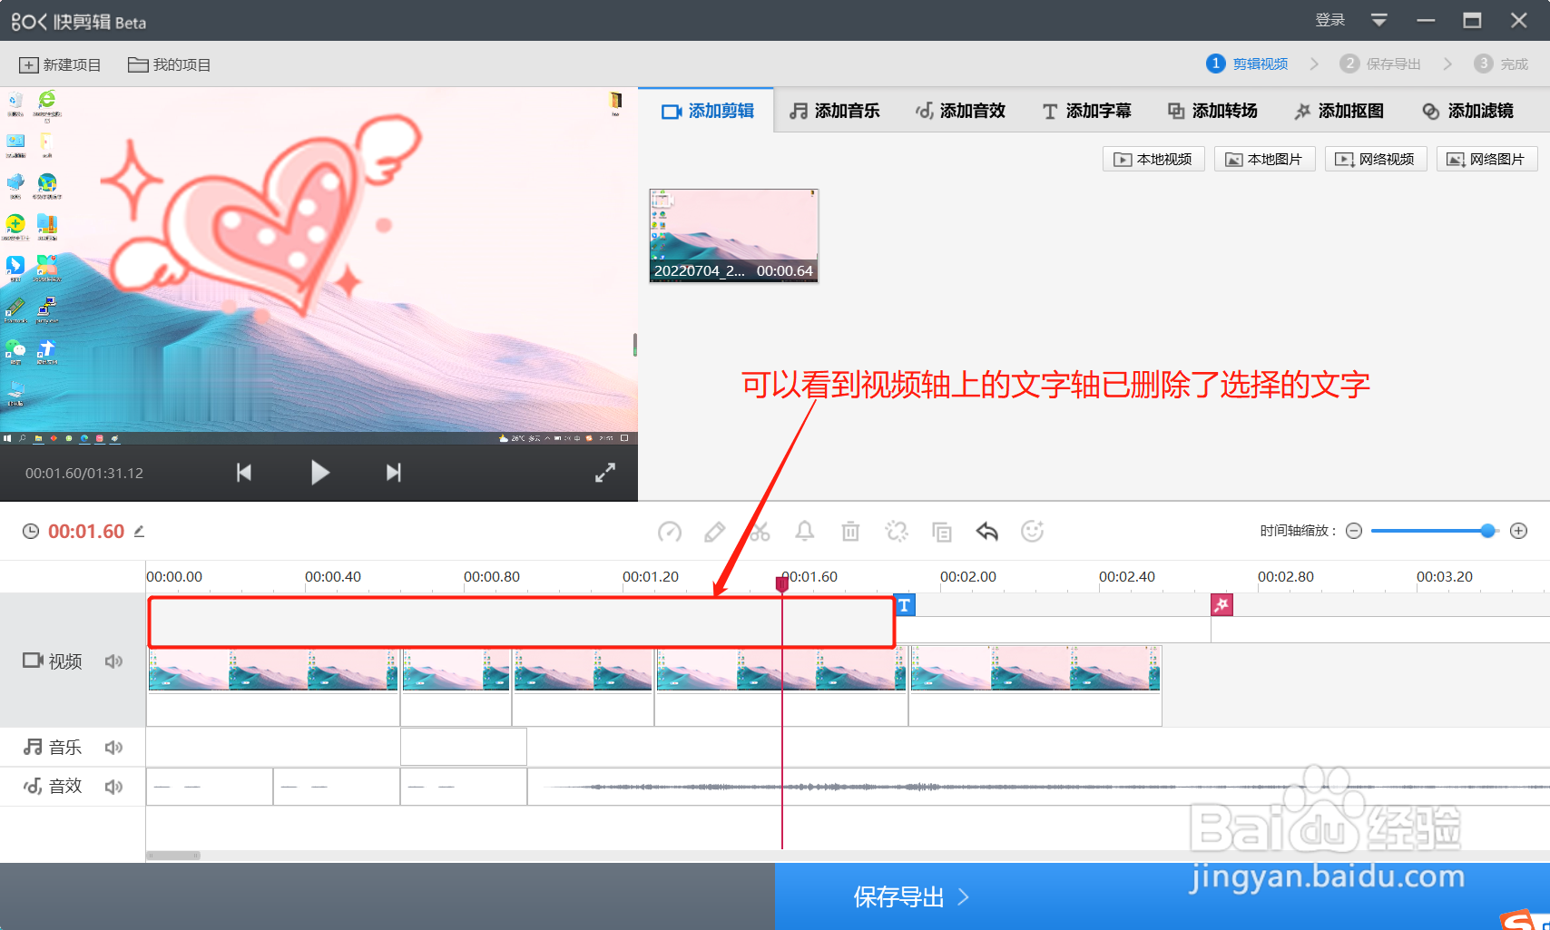Select the scissors split tool

pos(760,532)
